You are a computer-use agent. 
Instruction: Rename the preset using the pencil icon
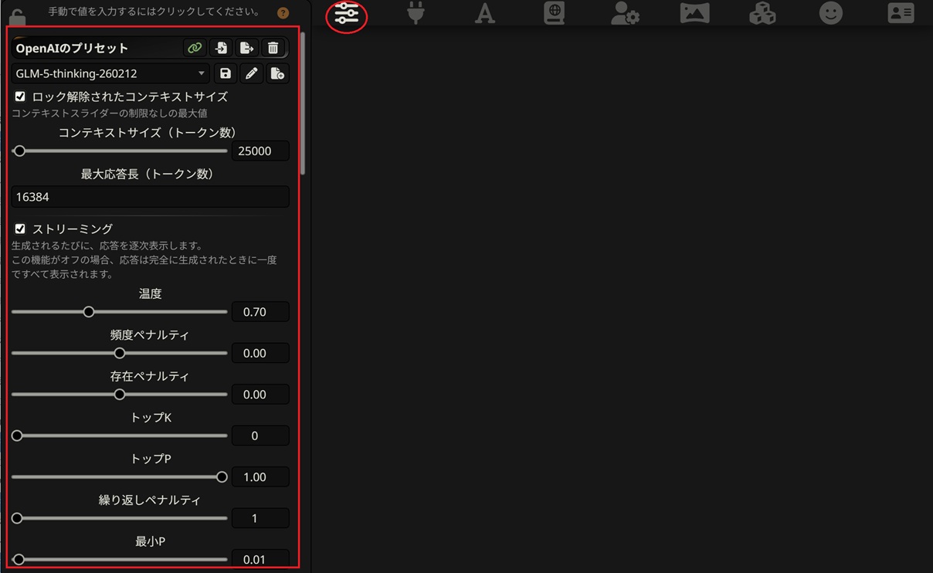click(x=251, y=73)
